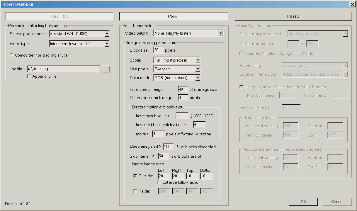Uncheck the Outside ignore area checkbox
Image resolution: width=357 pixels, height=211 pixels.
135,176
